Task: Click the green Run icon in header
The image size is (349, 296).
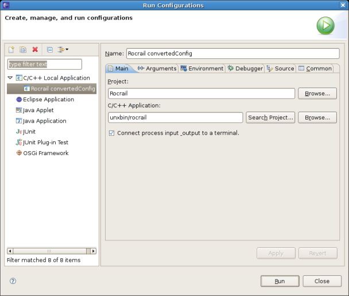Action: point(325,26)
